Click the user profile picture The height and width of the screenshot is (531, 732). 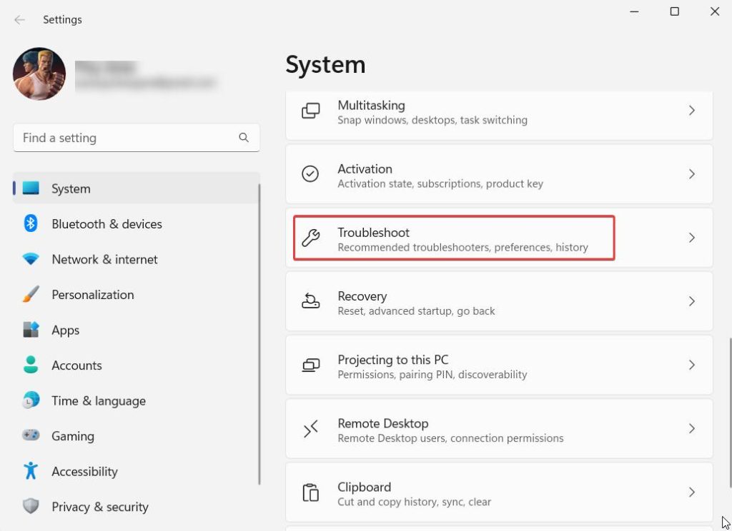tap(39, 74)
